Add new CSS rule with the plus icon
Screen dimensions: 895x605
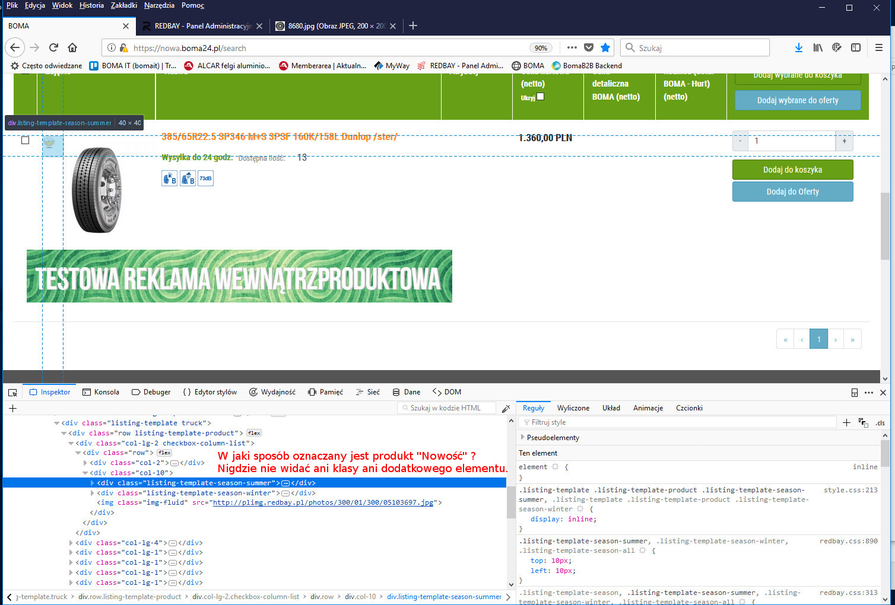point(846,422)
